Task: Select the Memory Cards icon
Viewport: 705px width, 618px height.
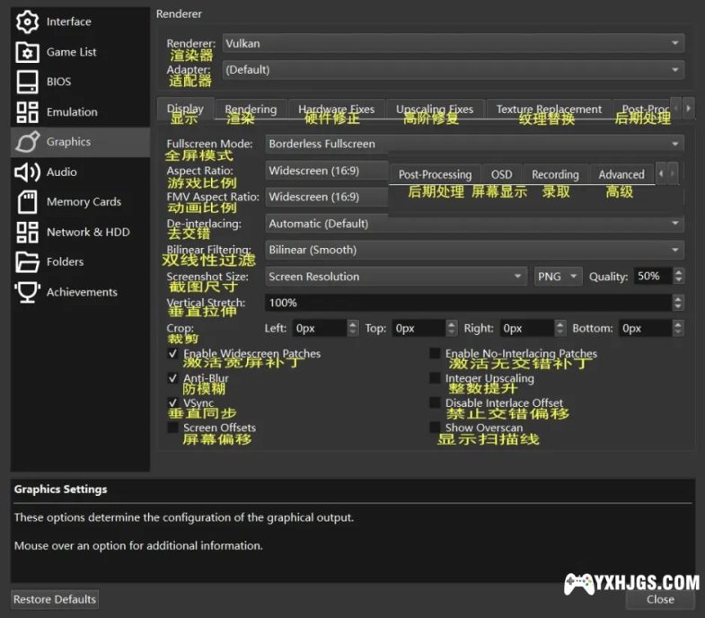Action: pyautogui.click(x=28, y=202)
